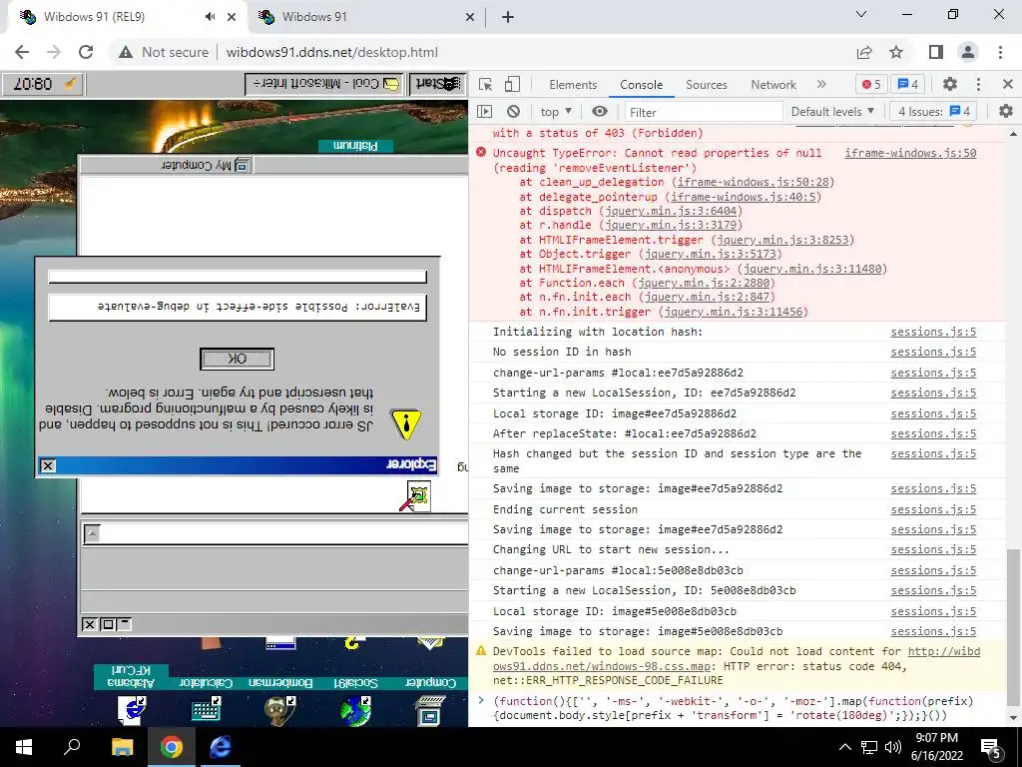The width and height of the screenshot is (1022, 767).
Task: Open iframe-windows.js:50:28 stack link
Action: pyautogui.click(x=753, y=183)
